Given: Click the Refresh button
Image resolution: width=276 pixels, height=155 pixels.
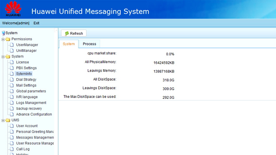Looking at the screenshot, I should (74, 33).
